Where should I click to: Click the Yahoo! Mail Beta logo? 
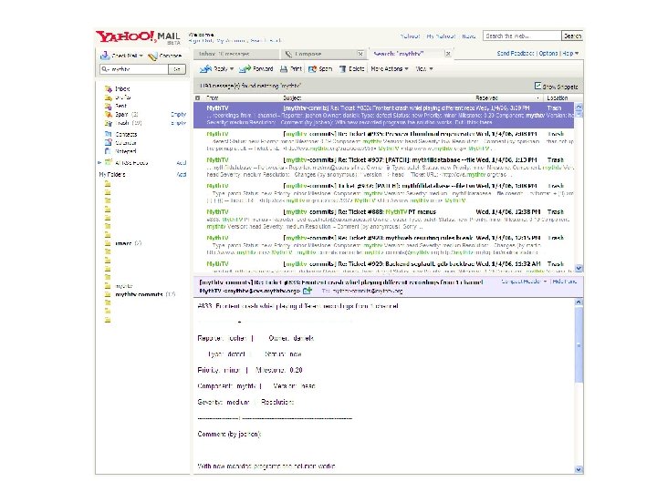(x=139, y=37)
